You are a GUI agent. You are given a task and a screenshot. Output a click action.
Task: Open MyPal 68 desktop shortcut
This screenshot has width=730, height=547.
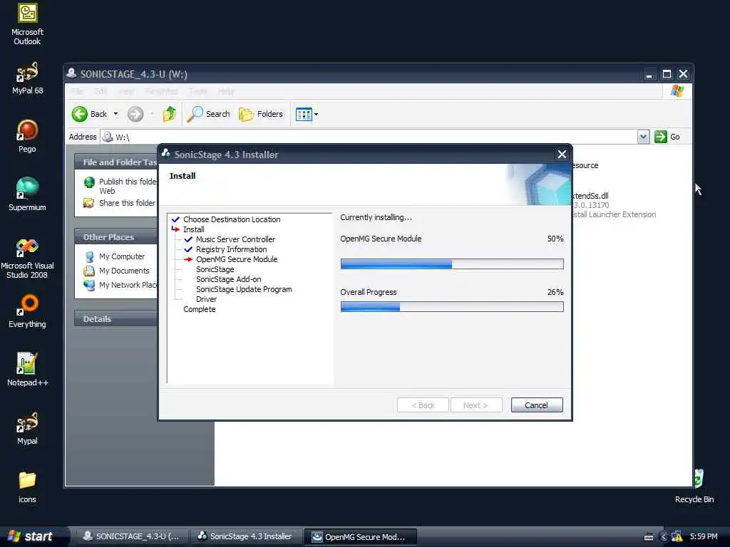point(27,78)
